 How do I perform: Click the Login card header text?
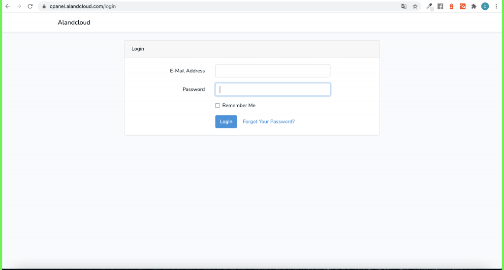138,49
